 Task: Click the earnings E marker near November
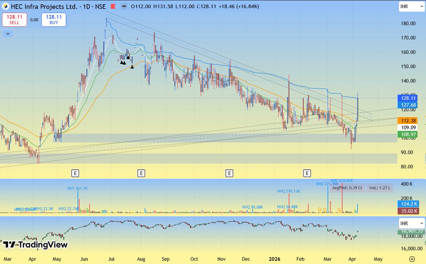(229, 173)
